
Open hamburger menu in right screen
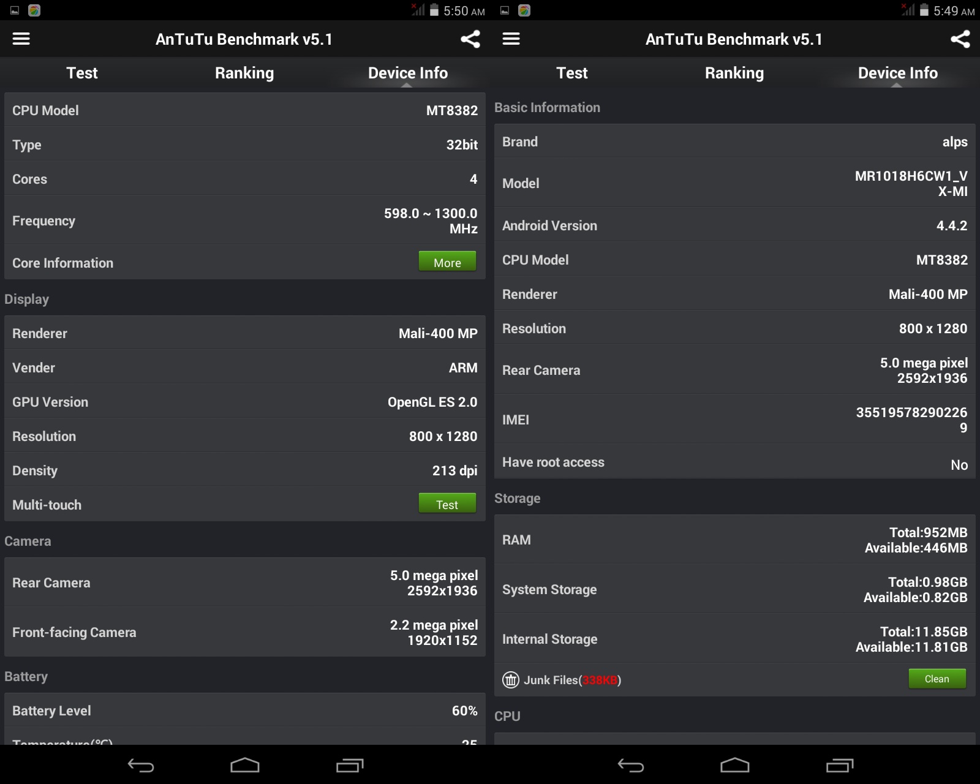pos(511,39)
